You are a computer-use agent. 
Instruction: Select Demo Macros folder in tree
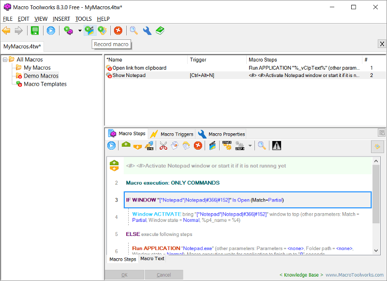[x=41, y=76]
